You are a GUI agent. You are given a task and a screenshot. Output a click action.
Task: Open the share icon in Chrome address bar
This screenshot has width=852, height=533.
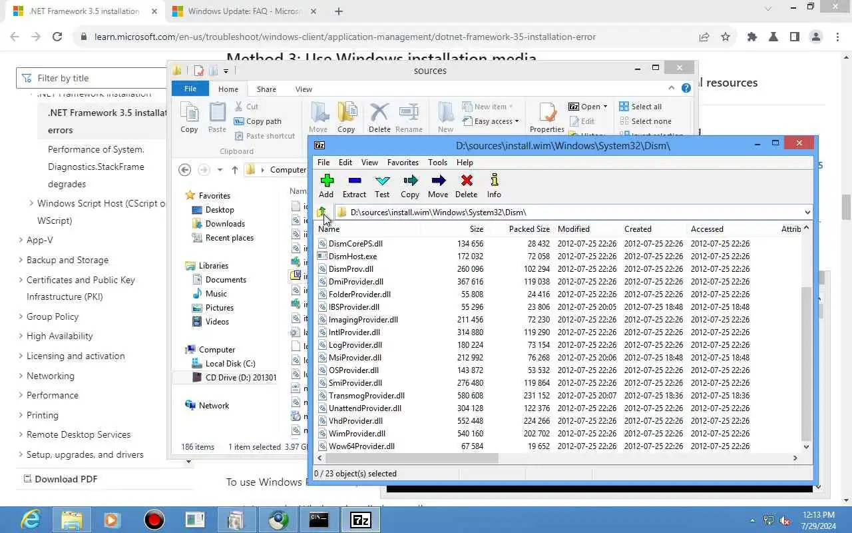click(704, 37)
